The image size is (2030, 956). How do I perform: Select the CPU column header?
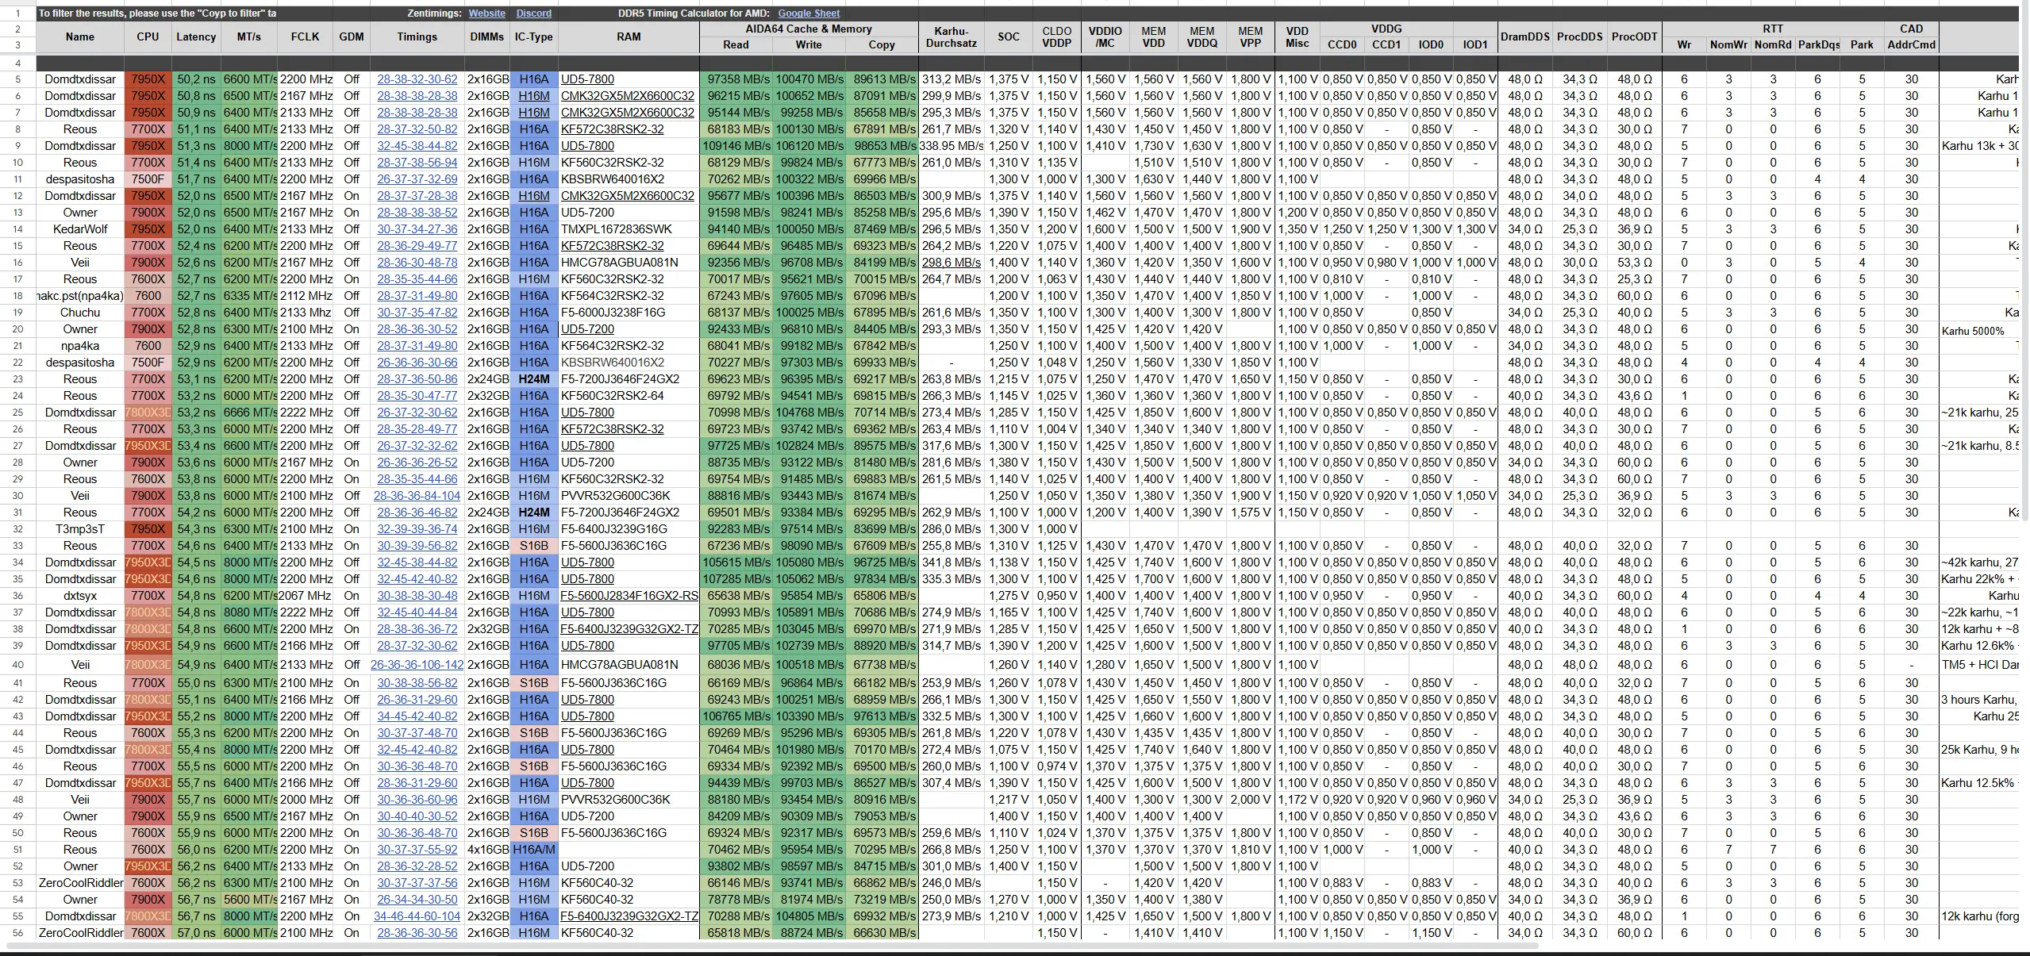tap(148, 36)
